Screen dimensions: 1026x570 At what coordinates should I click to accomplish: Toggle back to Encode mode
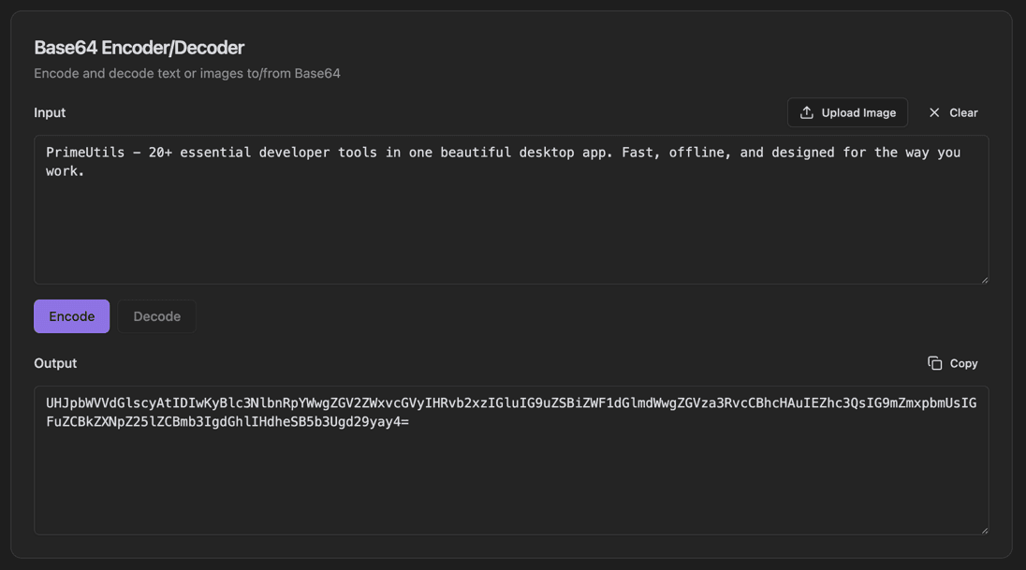(71, 315)
